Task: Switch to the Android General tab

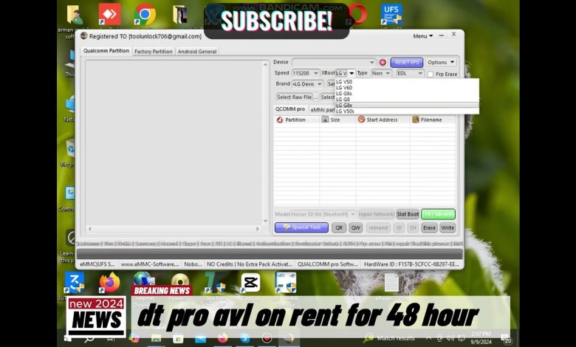Action: click(196, 52)
